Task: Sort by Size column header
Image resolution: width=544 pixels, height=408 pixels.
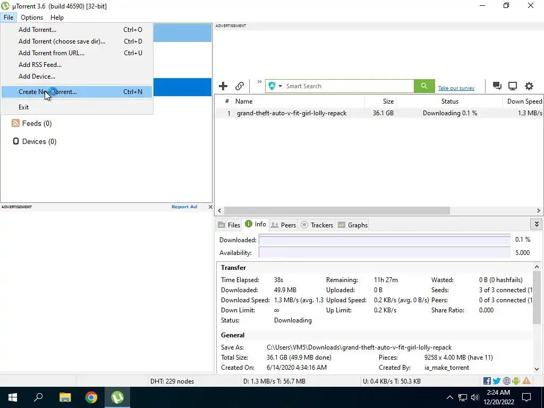Action: 380,101
